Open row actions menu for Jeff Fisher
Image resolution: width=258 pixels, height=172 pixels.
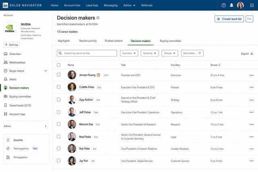point(252,112)
